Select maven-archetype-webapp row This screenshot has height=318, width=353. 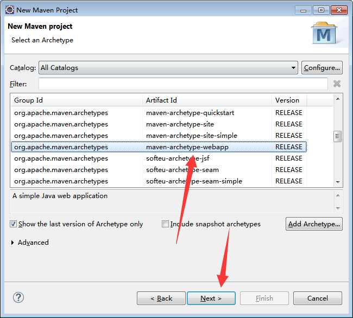159,147
